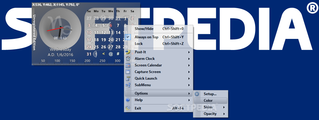Click the '@' today symbol in calendar

click(111, 54)
